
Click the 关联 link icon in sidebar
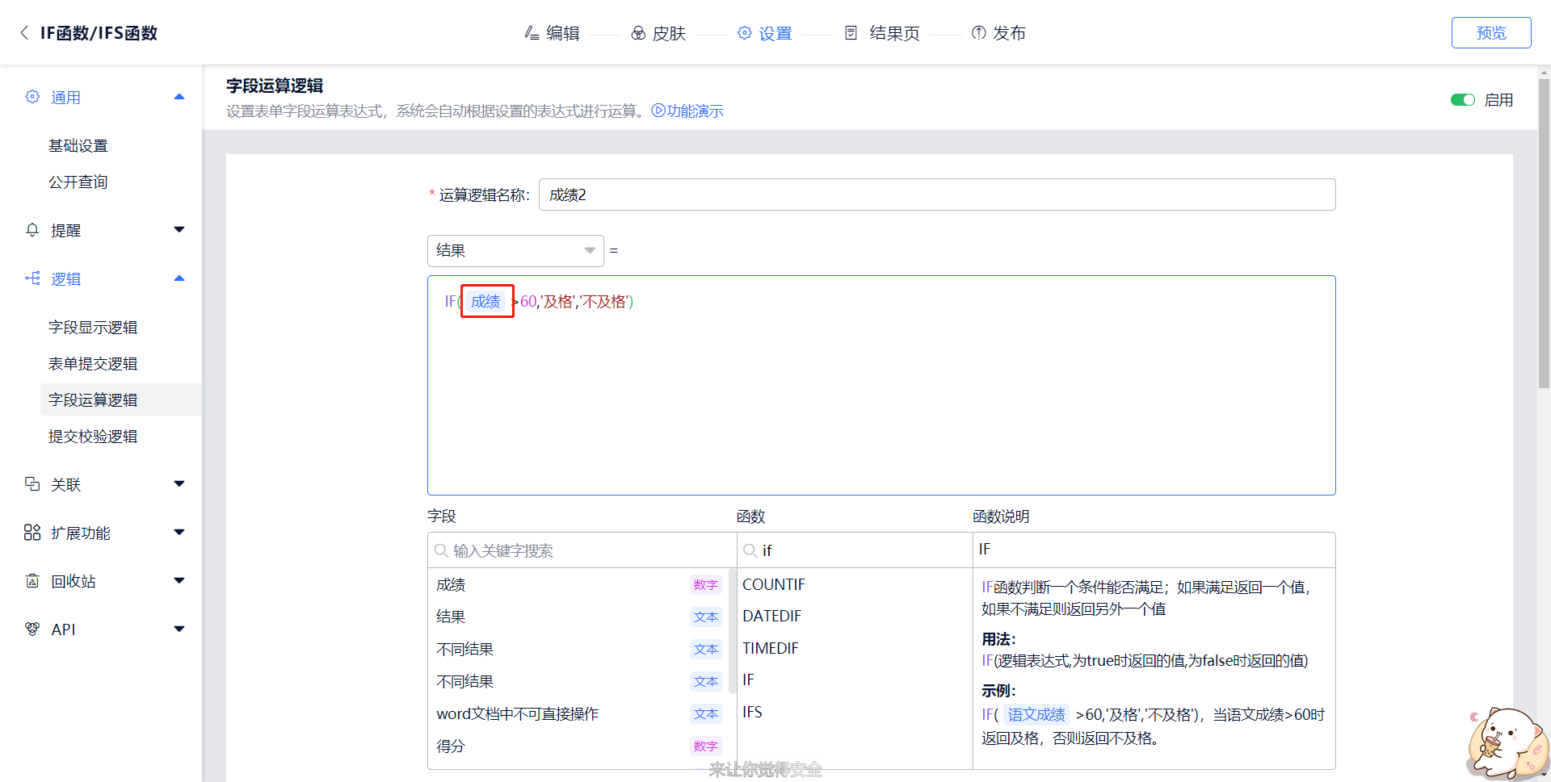click(32, 484)
